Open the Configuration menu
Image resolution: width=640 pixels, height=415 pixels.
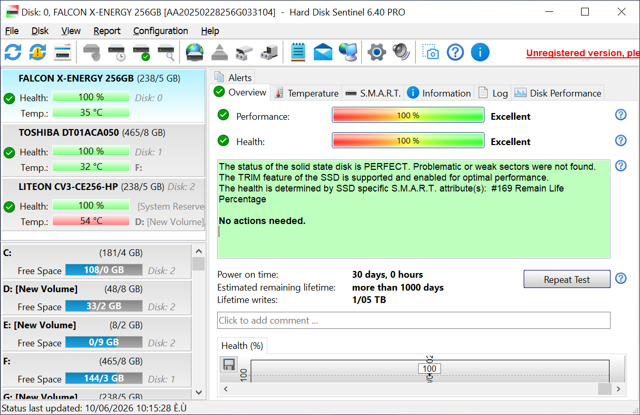click(x=161, y=31)
